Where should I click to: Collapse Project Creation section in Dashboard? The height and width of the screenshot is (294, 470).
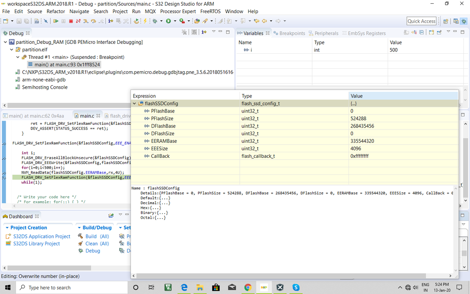[x=7, y=228]
